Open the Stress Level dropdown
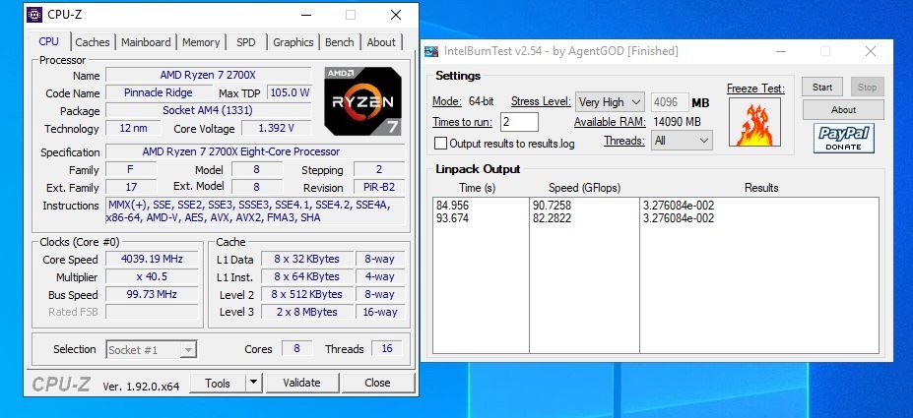 pyautogui.click(x=610, y=101)
